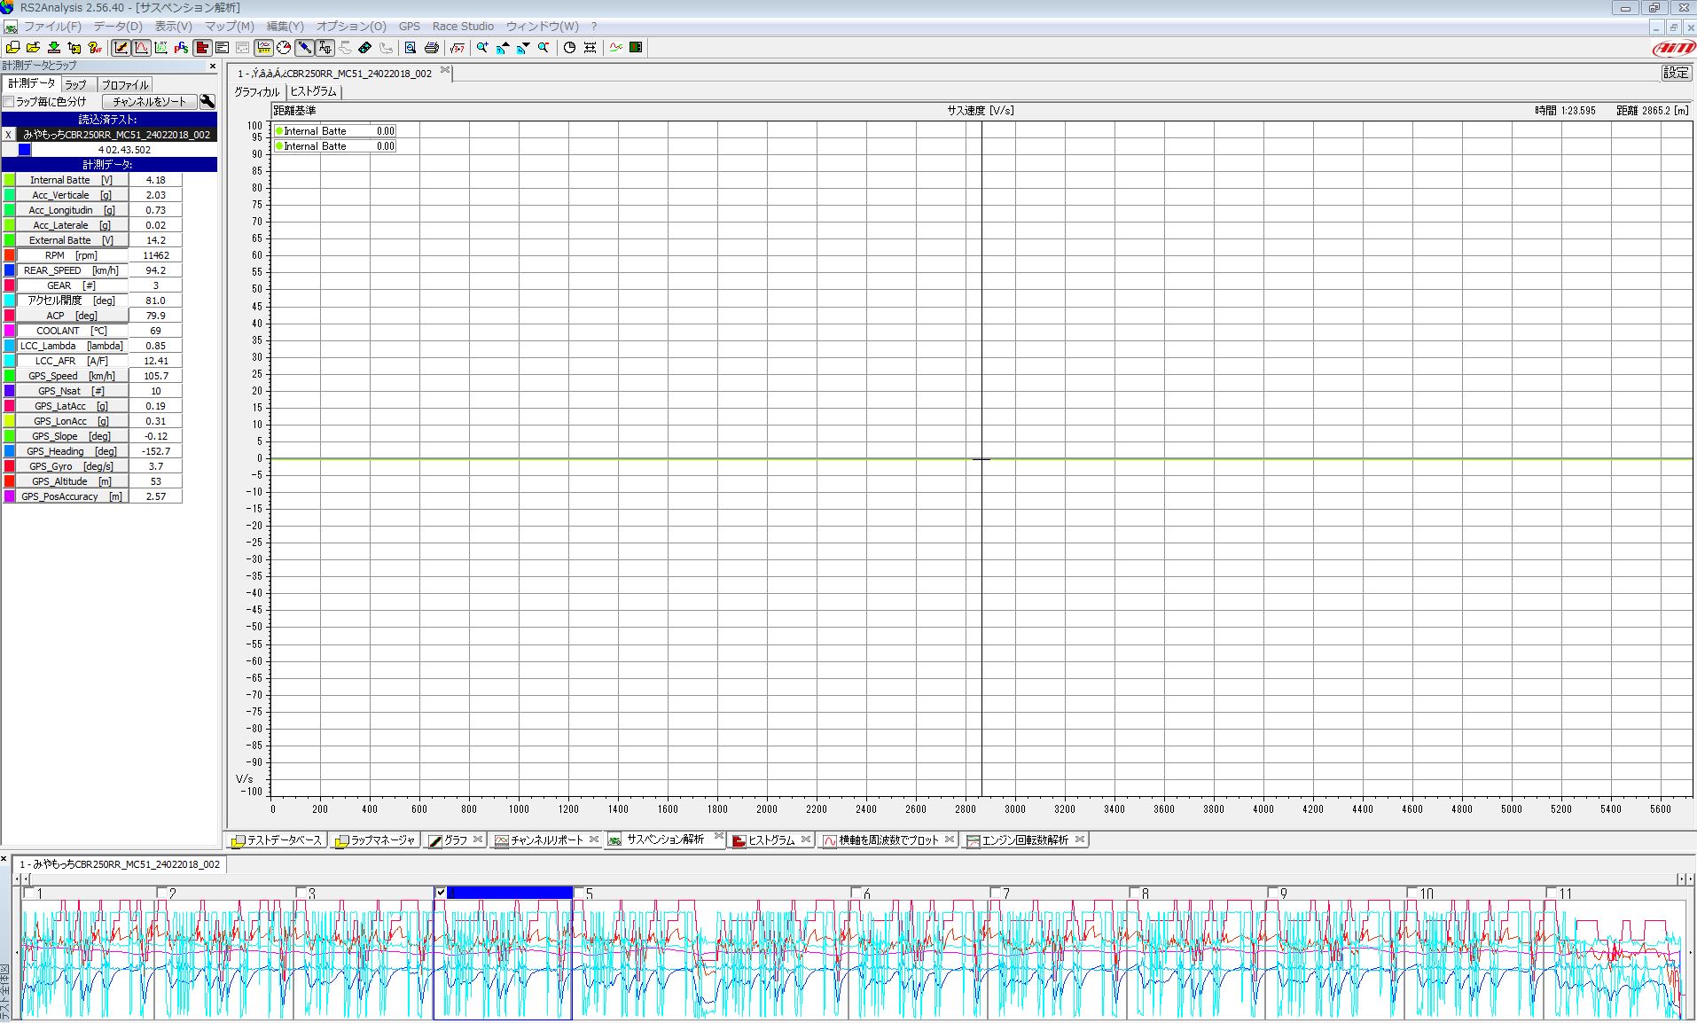Click the film strip distance icon

click(590, 48)
